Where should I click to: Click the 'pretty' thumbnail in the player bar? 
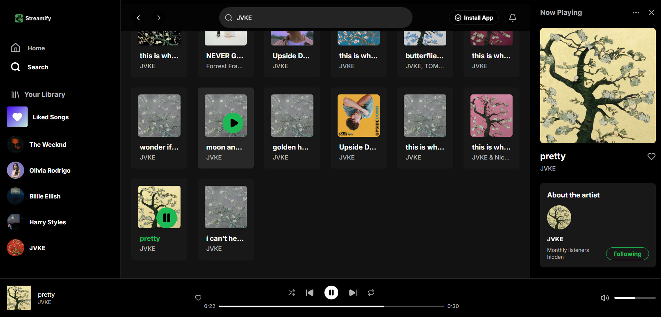tap(19, 298)
